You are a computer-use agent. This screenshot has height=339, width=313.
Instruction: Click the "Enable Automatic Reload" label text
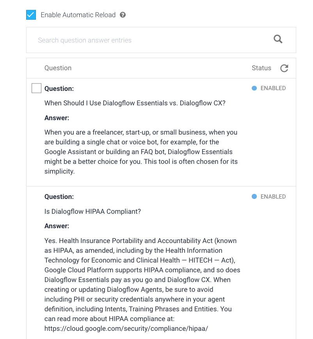[x=78, y=15]
